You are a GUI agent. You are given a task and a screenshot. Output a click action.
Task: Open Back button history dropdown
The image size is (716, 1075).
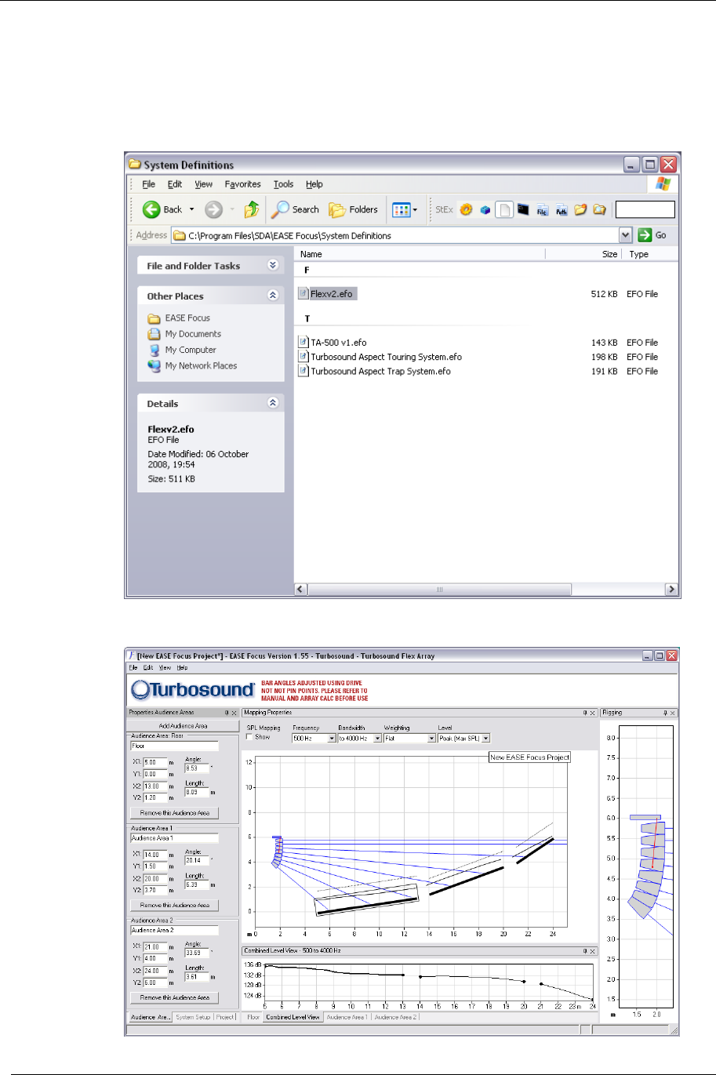coord(192,209)
